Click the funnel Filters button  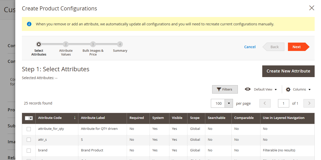coord(225,89)
